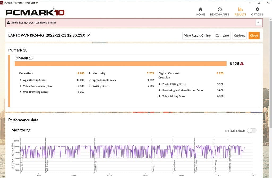
Task: Click the PCMark 10 logo
Action: 35,12
